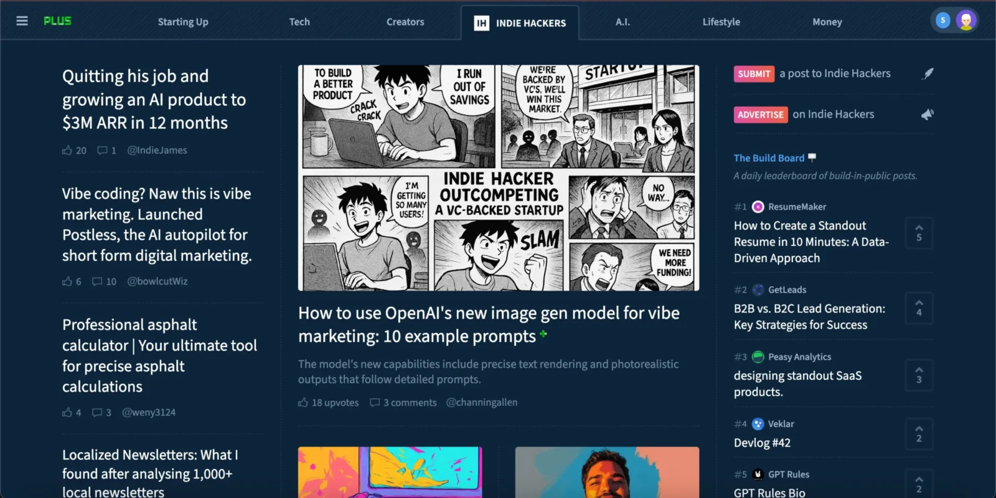Open Vibe coding Postless article

pyautogui.click(x=157, y=225)
